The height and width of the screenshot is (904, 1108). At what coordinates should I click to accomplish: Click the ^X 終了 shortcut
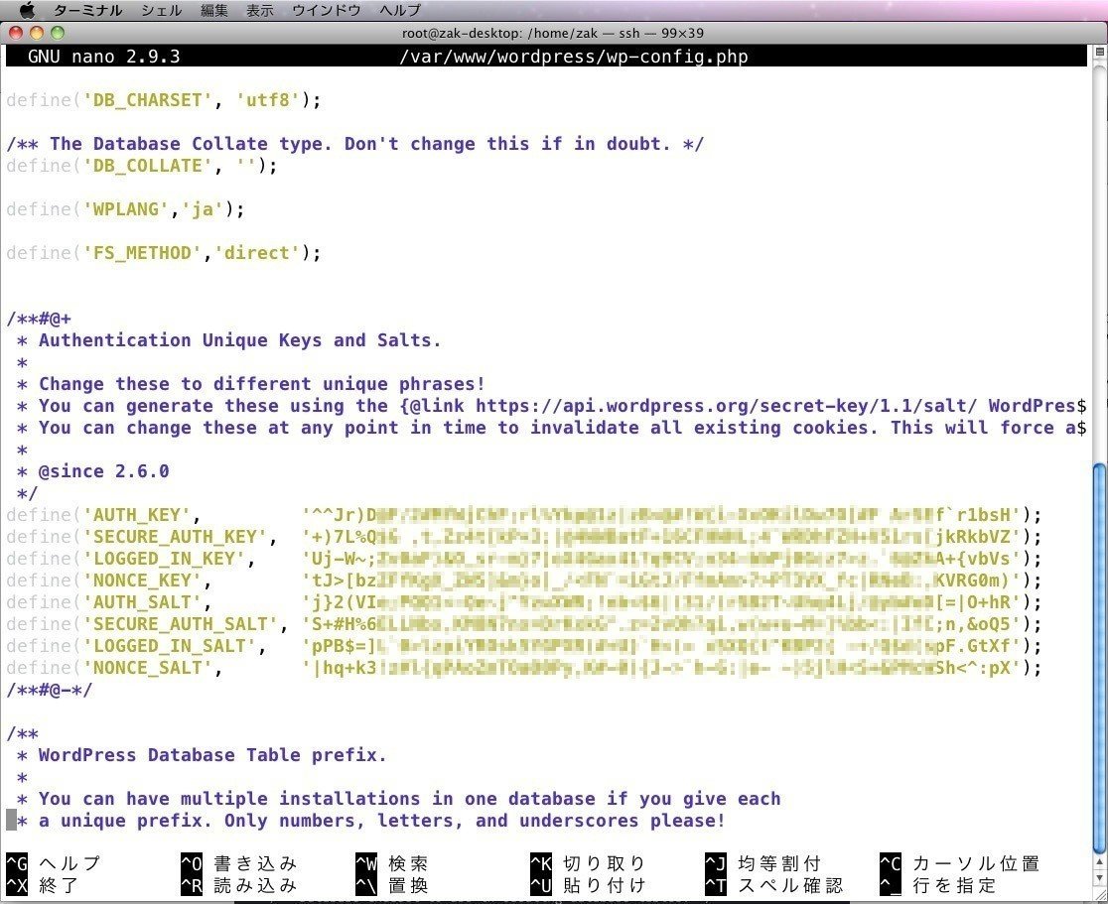[x=43, y=885]
